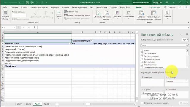Click the Sergey Kim account name

tap(157, 3)
